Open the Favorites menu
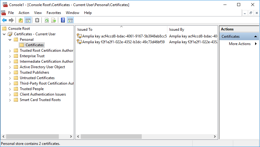Viewport: 260px width, 147px height. (54, 13)
